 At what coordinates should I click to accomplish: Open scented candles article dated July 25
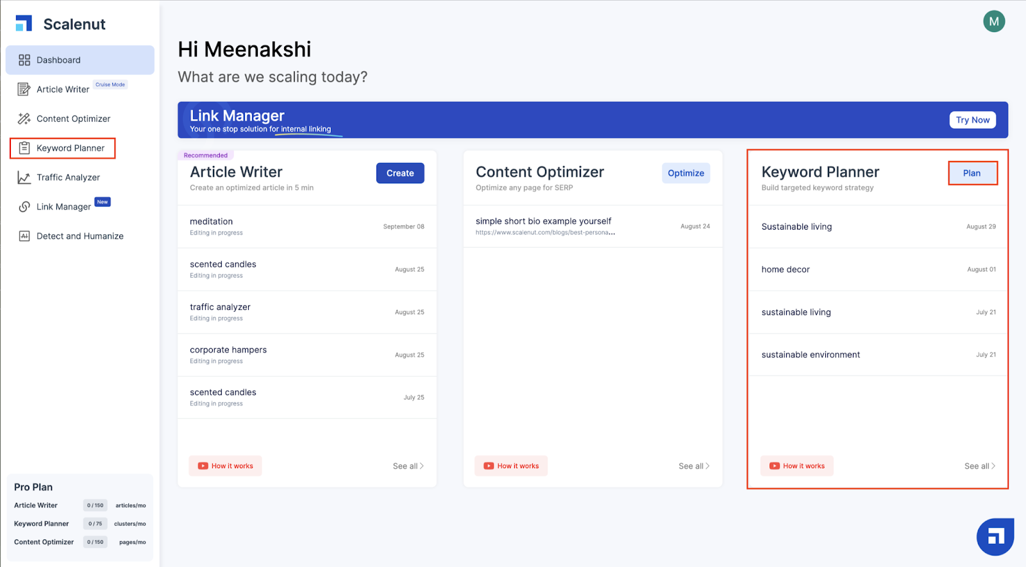coord(307,398)
